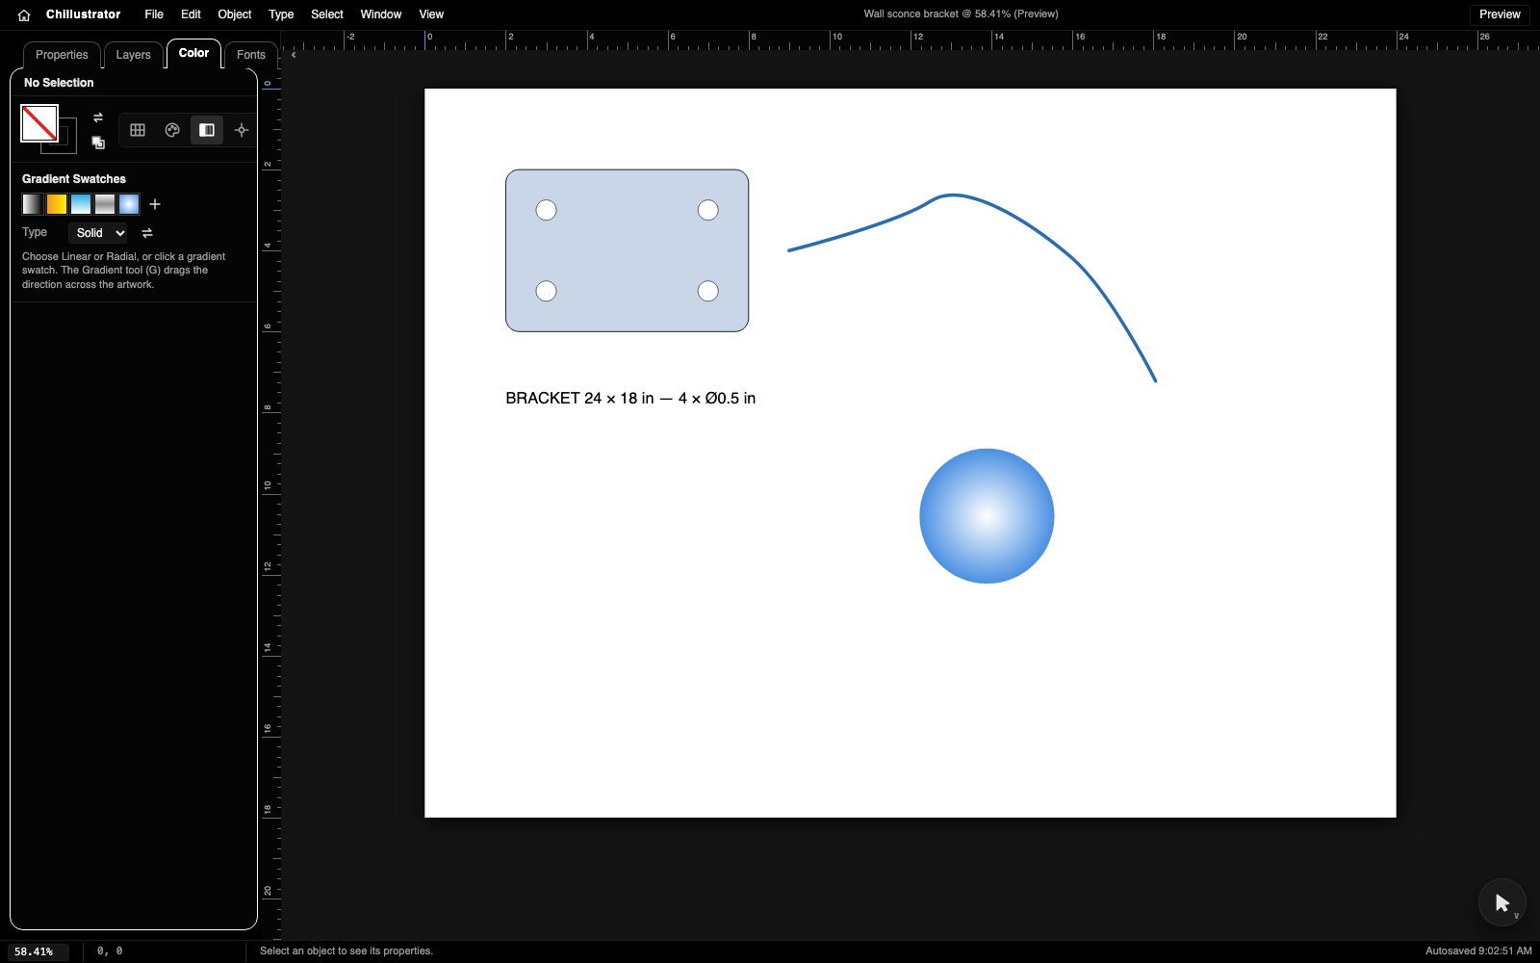Switch to the Properties tab

pos(62,55)
